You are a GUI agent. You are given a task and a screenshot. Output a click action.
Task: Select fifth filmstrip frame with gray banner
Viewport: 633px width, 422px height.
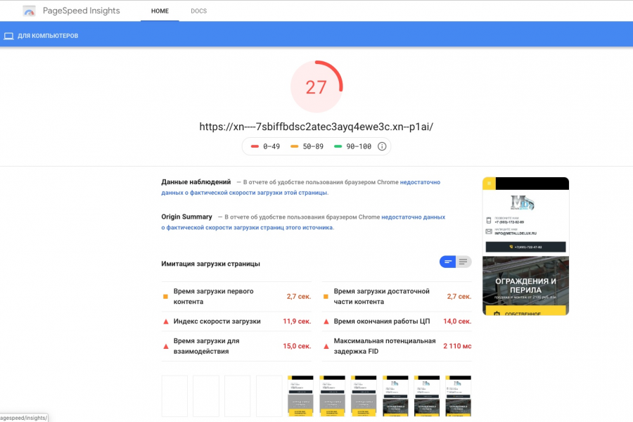300,396
